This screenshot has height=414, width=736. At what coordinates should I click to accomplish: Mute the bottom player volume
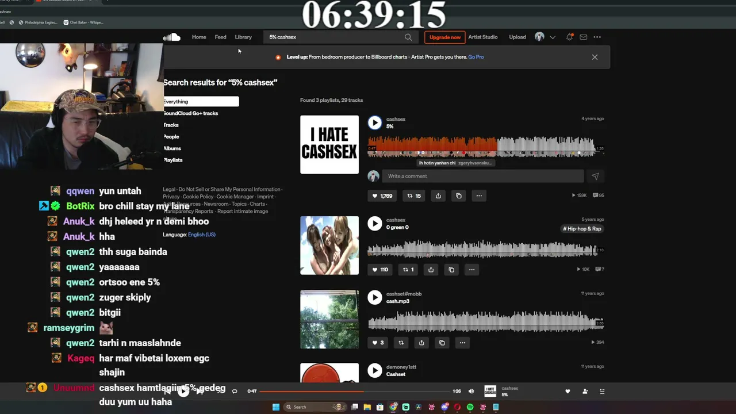point(471,392)
